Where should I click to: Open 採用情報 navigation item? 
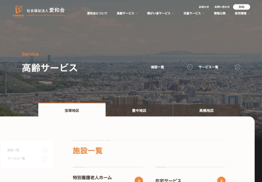[241, 13]
